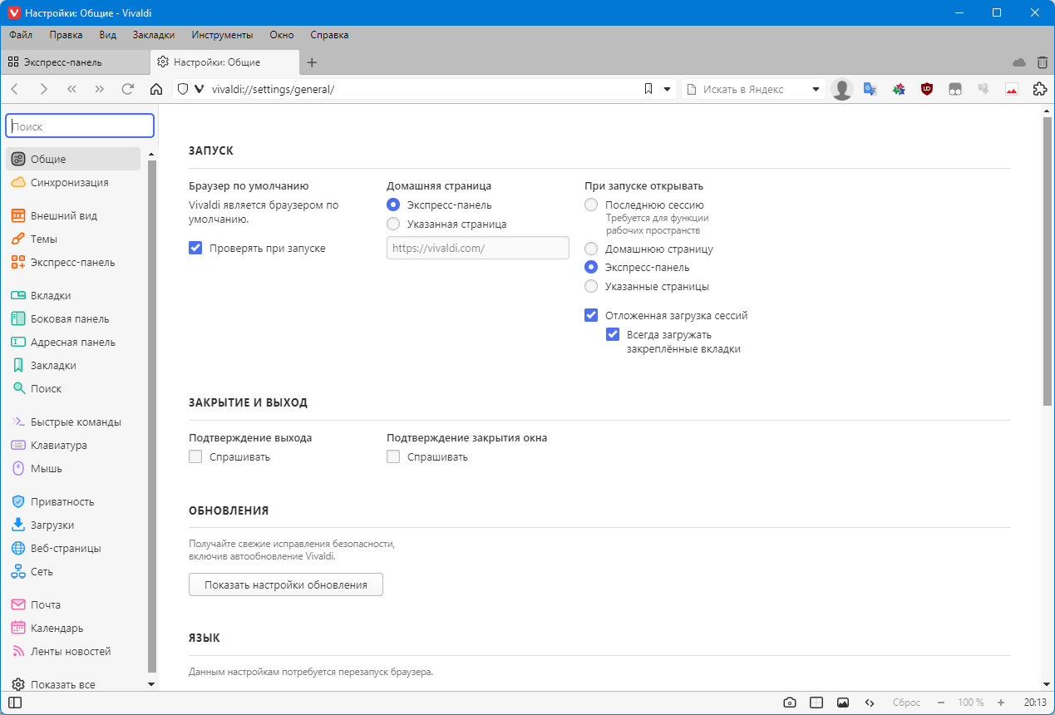Open the "Инструменты" menu

click(x=222, y=35)
